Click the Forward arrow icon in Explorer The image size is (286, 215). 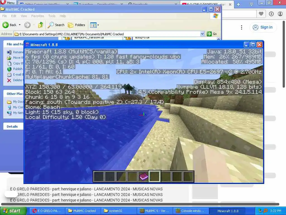pos(27,25)
